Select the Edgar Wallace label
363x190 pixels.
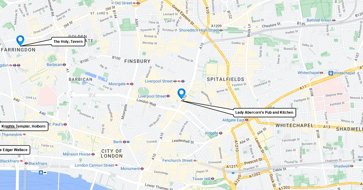point(15,150)
